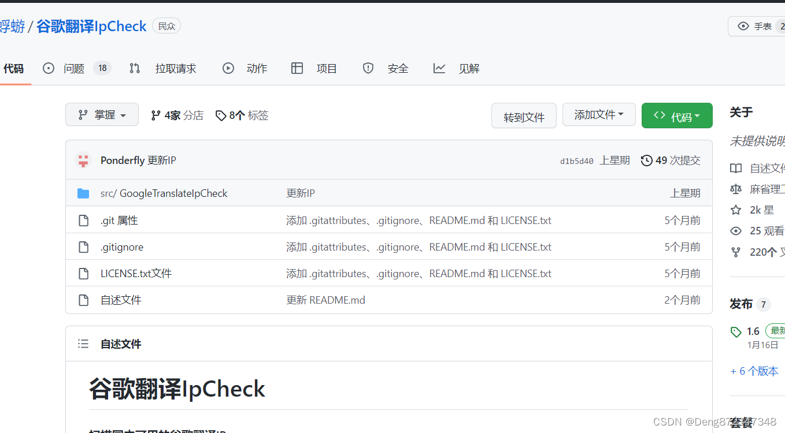
Task: View the 4家 分店 branches link
Action: pyautogui.click(x=177, y=115)
